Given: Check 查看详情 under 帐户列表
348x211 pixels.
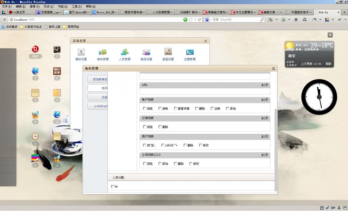Looking at the screenshot, I should [175, 108].
